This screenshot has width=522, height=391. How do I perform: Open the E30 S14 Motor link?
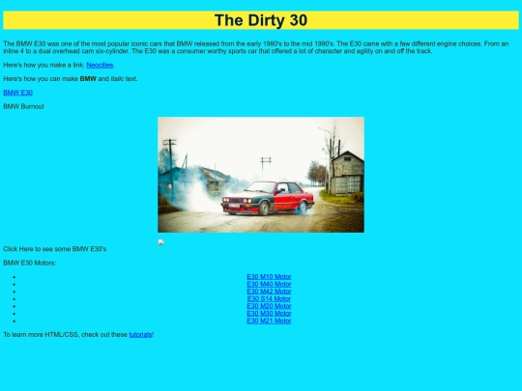pyautogui.click(x=269, y=298)
